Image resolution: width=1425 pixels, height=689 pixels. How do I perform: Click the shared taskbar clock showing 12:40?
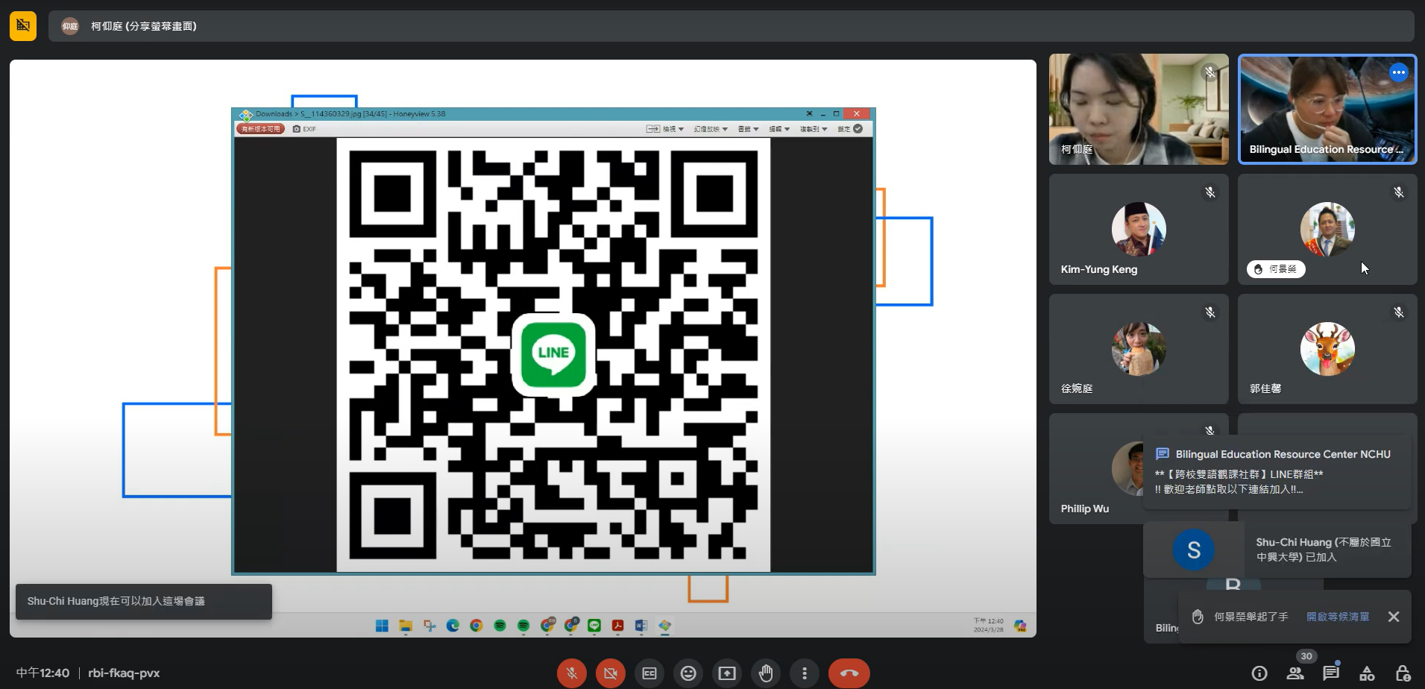click(x=988, y=626)
